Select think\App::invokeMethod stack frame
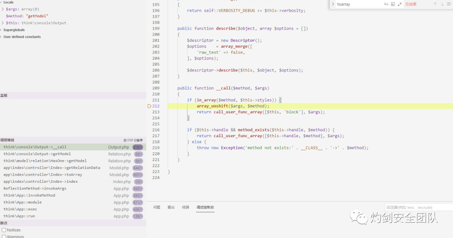 tap(73, 195)
